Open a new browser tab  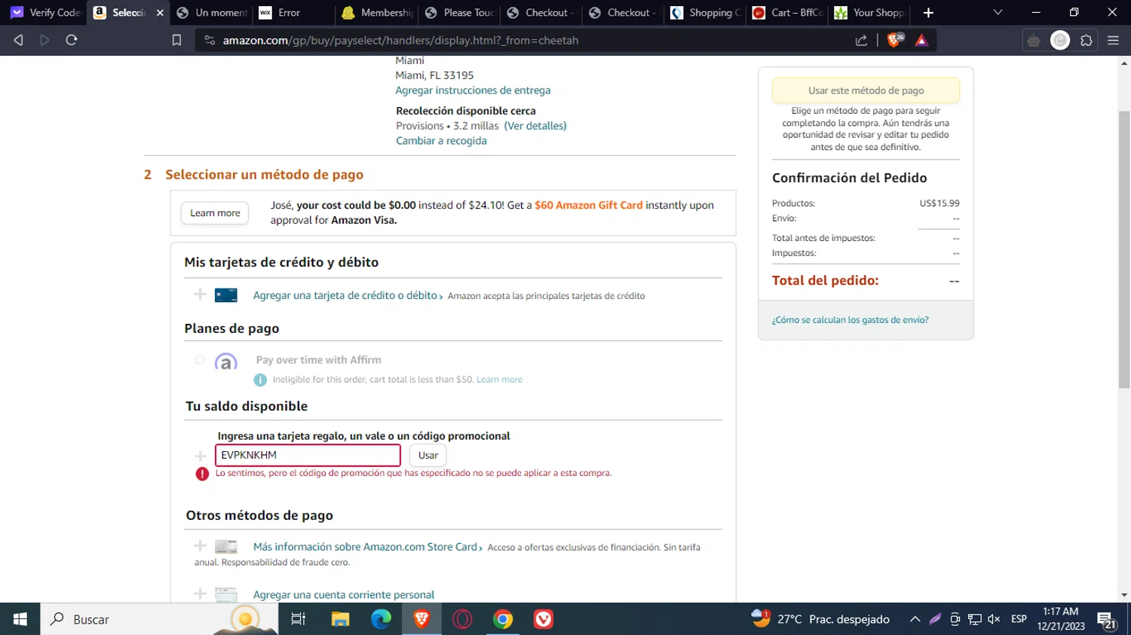click(x=928, y=13)
